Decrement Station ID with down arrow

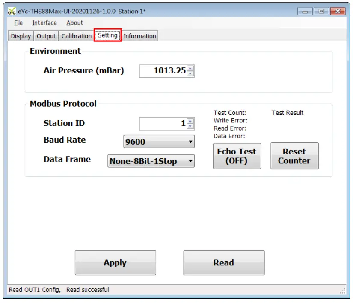190,126
